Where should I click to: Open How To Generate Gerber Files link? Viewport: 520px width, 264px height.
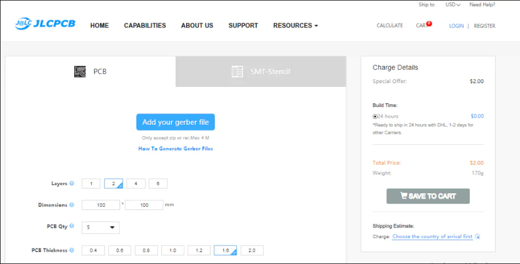tap(175, 148)
